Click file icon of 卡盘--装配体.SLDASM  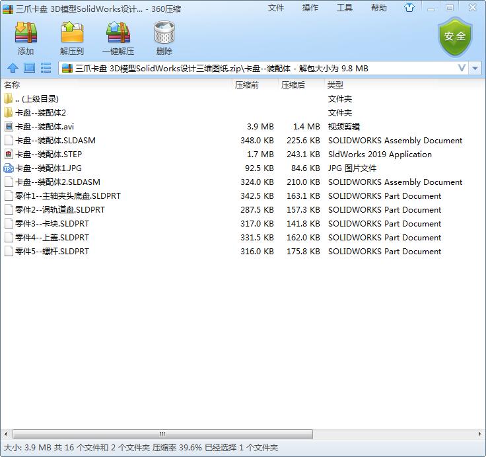click(x=9, y=141)
